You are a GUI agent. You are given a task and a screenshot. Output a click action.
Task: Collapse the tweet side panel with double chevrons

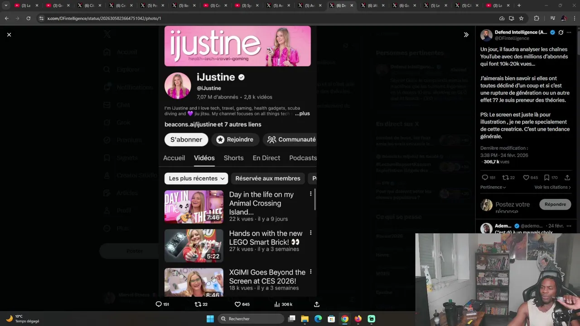coord(466,34)
